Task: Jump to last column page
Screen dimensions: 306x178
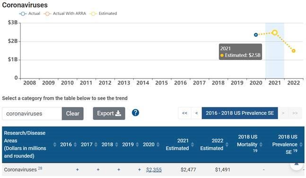Action: [x=295, y=113]
